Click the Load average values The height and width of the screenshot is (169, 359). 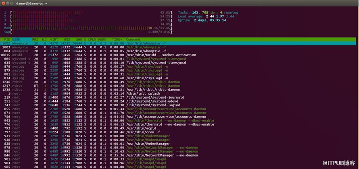[x=219, y=16]
